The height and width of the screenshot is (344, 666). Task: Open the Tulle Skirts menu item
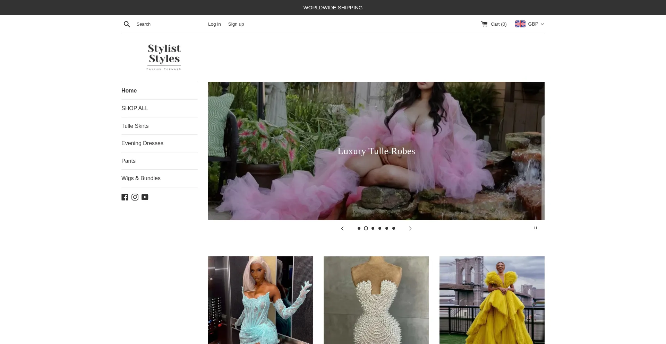click(x=135, y=126)
